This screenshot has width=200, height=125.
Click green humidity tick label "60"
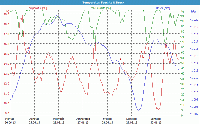click(x=183, y=53)
